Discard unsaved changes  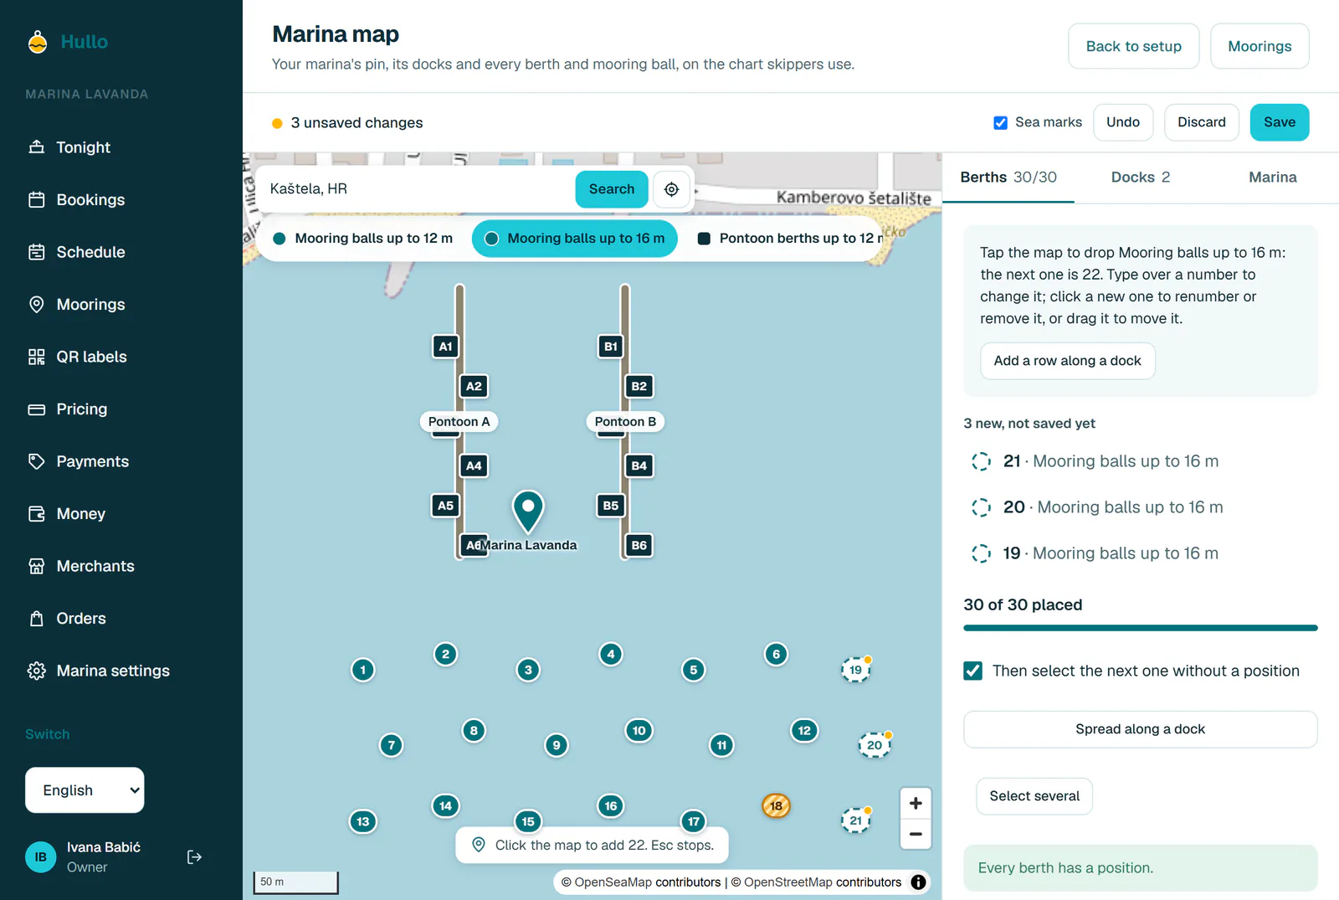[1202, 122]
